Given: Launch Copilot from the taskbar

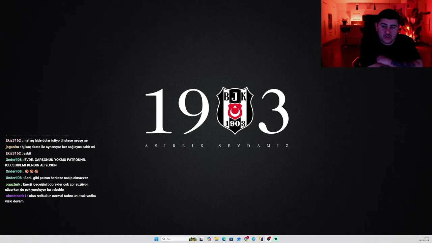Looking at the screenshot, I should tap(209, 239).
